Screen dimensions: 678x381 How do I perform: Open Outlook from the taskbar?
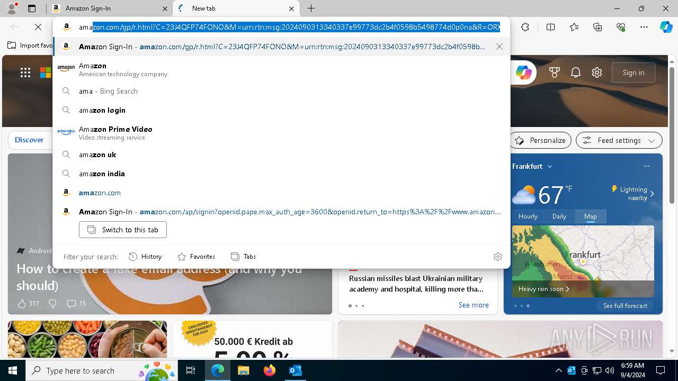(296, 370)
